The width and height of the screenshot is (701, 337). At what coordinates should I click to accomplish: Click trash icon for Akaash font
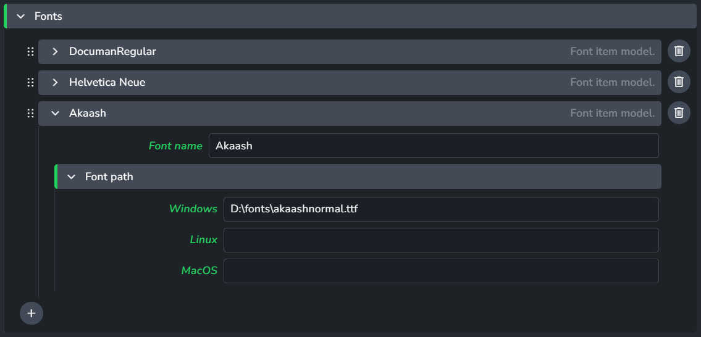click(679, 113)
